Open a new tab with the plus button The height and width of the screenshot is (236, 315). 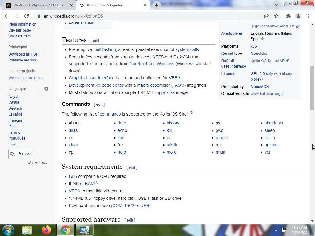[157, 5]
